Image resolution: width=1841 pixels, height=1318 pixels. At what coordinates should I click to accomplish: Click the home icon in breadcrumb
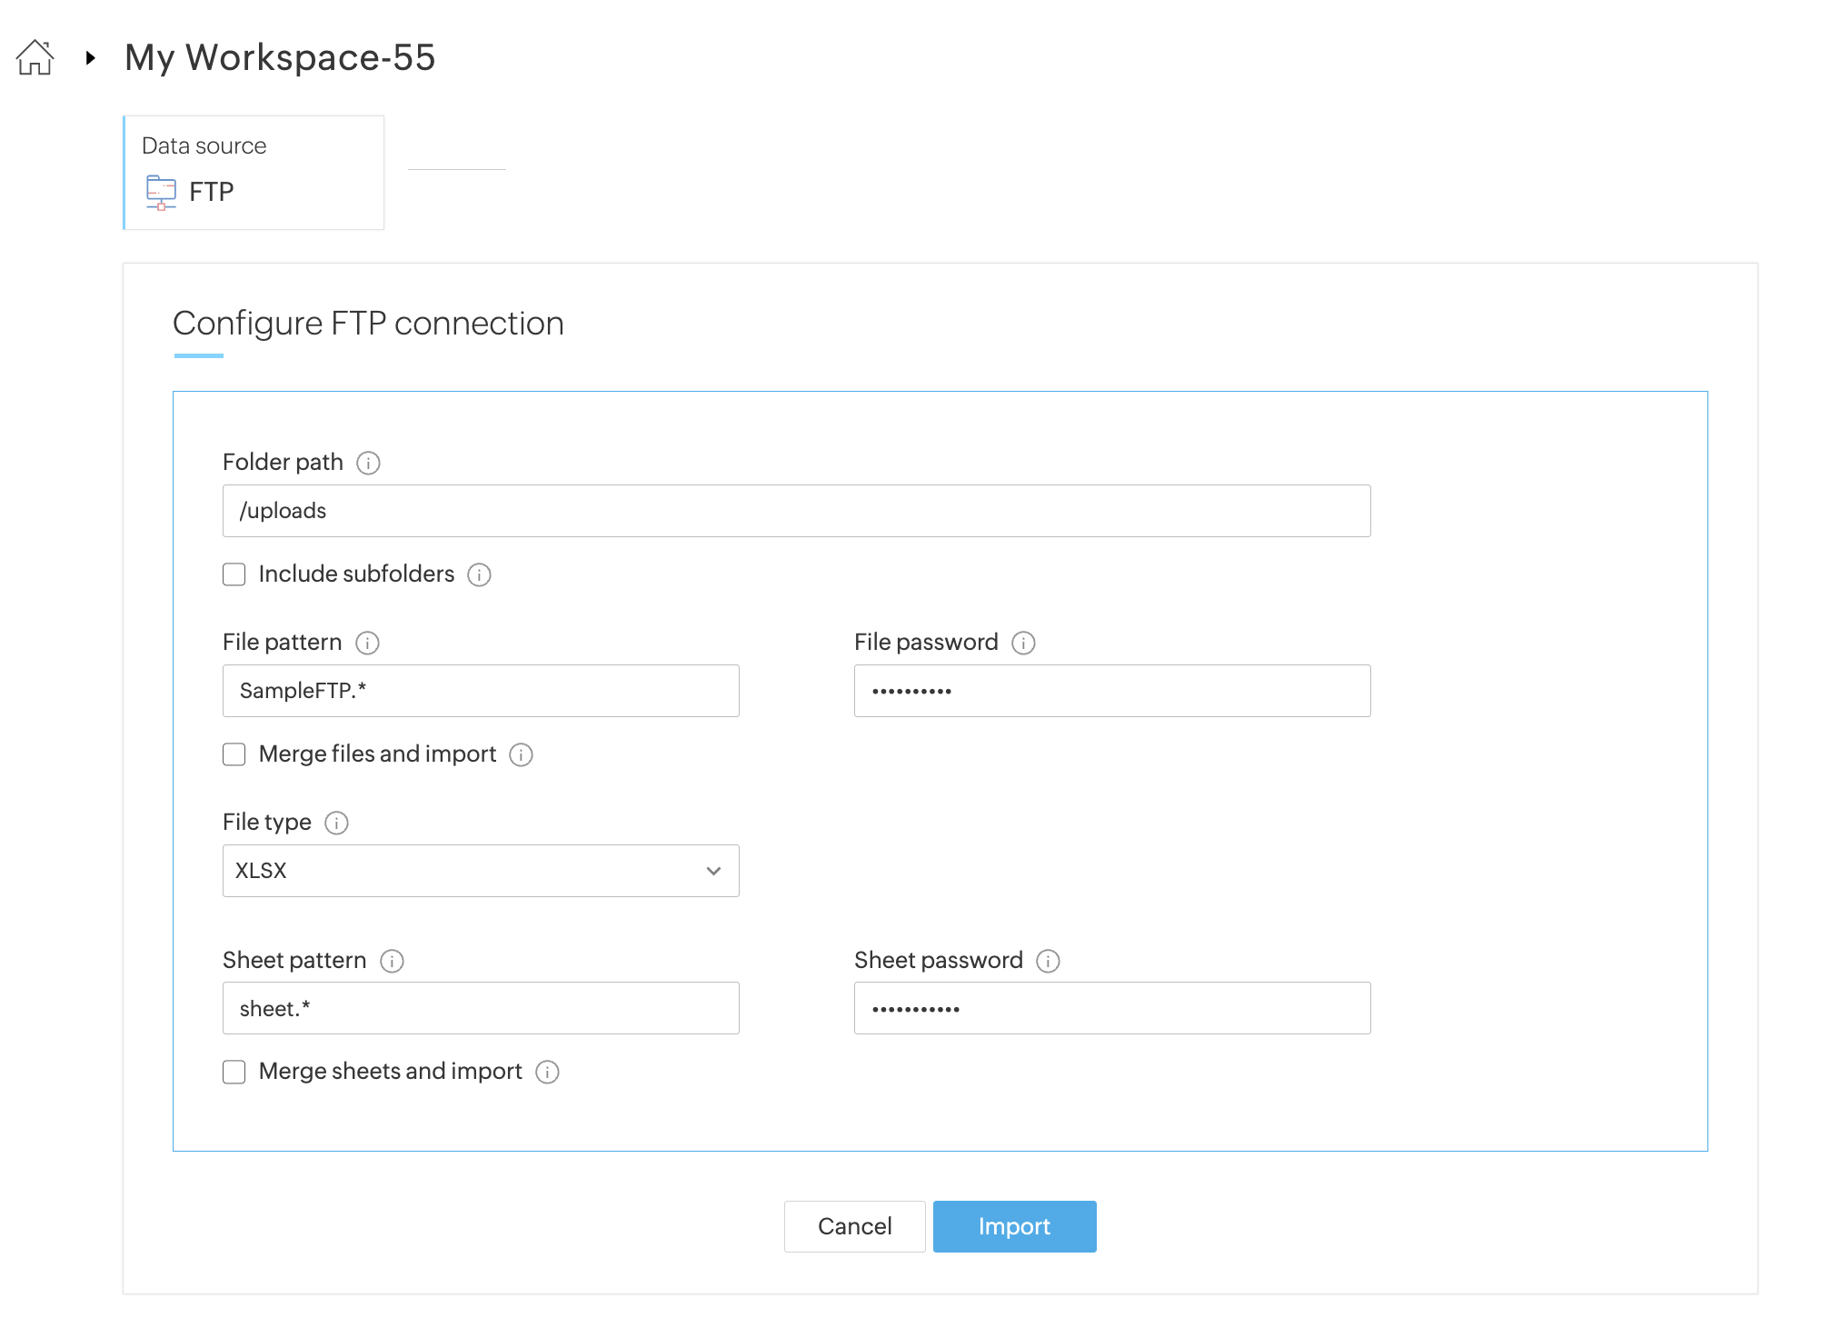coord(35,58)
